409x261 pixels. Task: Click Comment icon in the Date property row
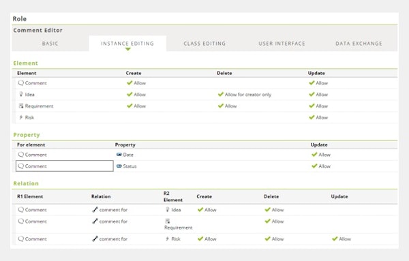[x=21, y=155]
